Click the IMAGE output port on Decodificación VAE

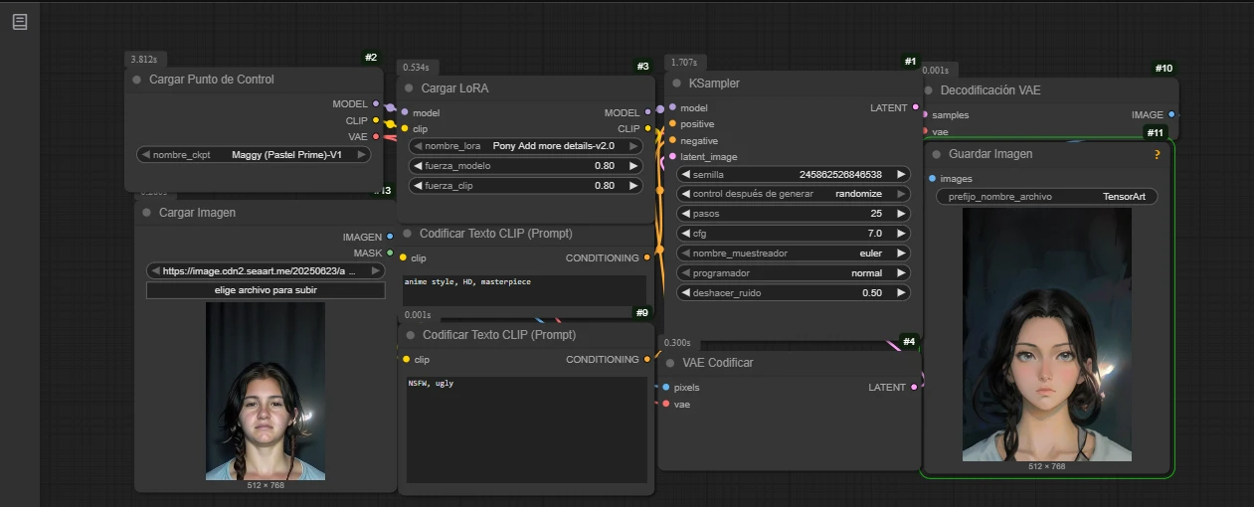click(x=1171, y=115)
